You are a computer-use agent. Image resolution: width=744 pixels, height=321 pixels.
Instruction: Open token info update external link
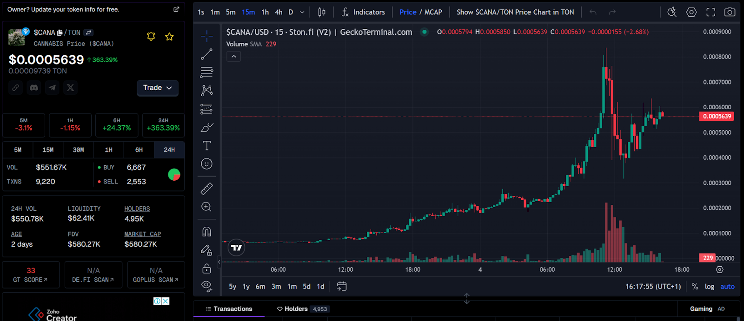(x=176, y=9)
